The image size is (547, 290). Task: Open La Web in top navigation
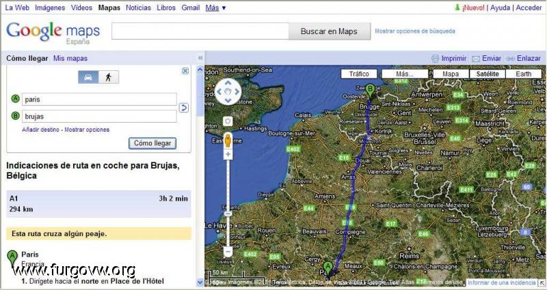coord(17,8)
